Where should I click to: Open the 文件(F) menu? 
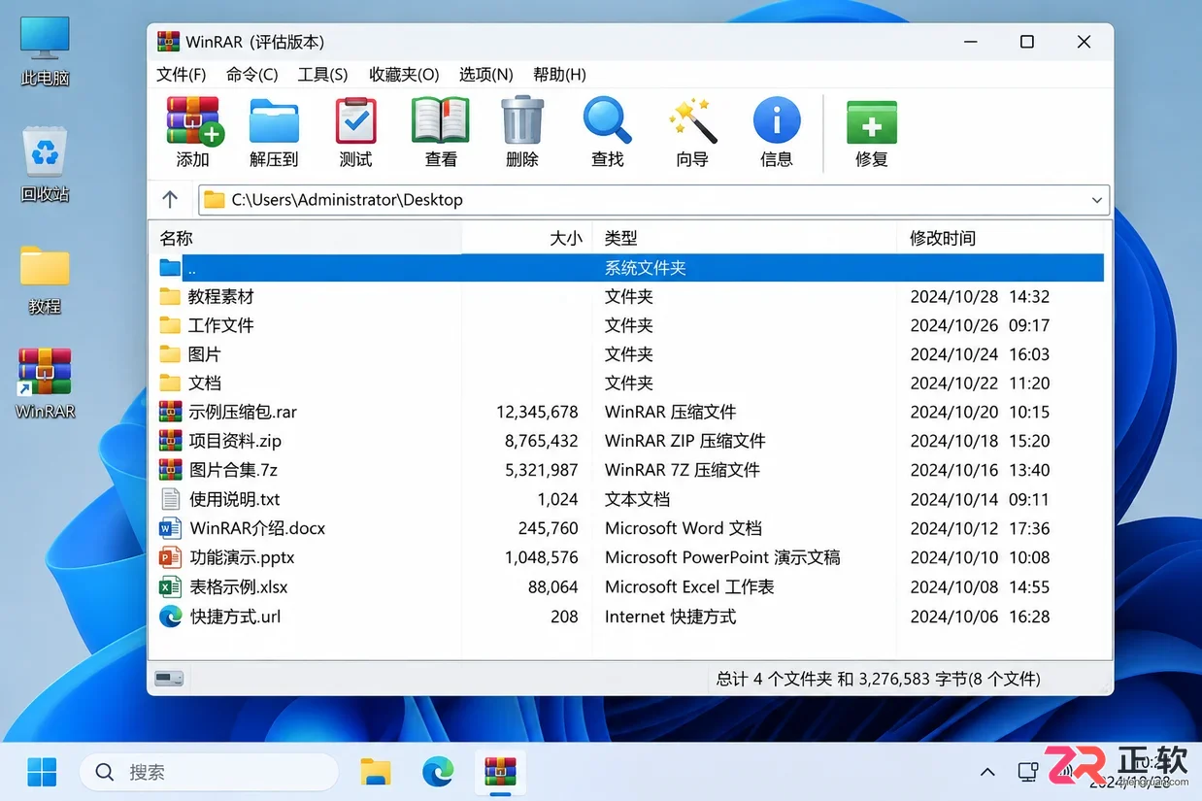click(182, 74)
